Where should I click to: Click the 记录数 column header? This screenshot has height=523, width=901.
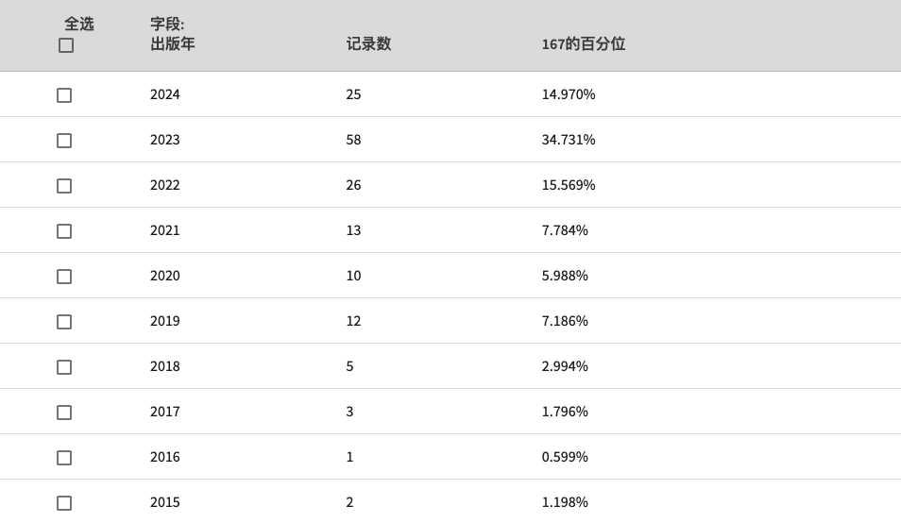[368, 43]
